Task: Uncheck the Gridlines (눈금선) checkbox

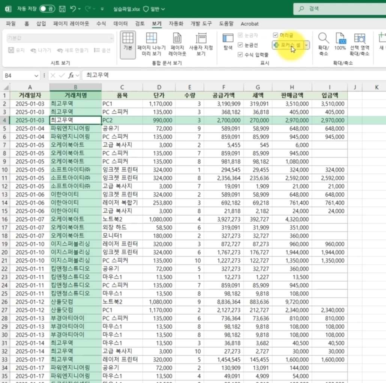Action: (240, 45)
